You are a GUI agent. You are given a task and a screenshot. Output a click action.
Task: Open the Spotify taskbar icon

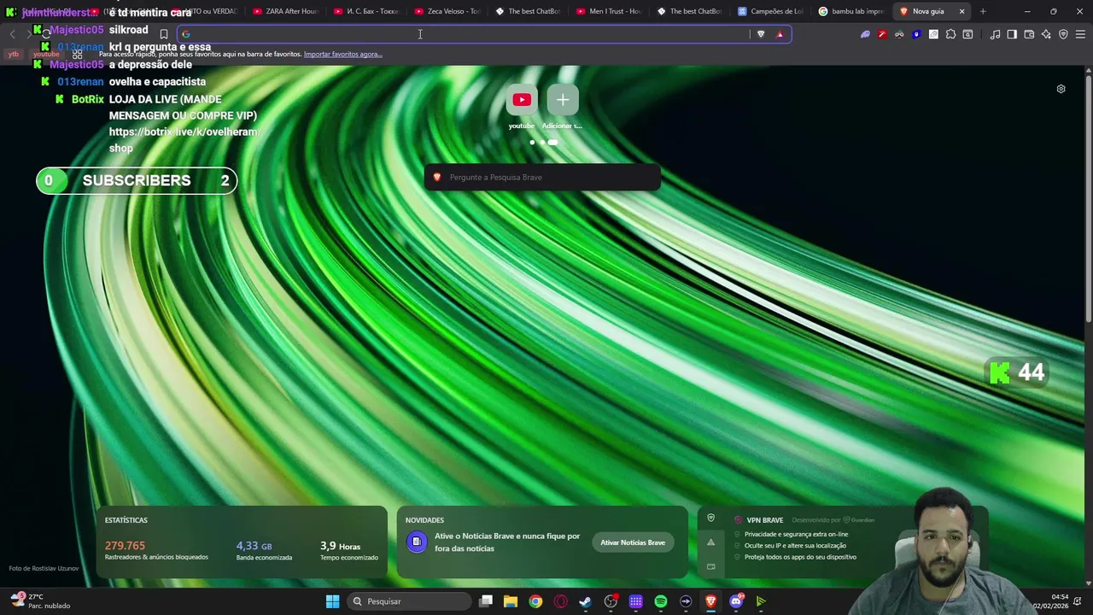661,601
